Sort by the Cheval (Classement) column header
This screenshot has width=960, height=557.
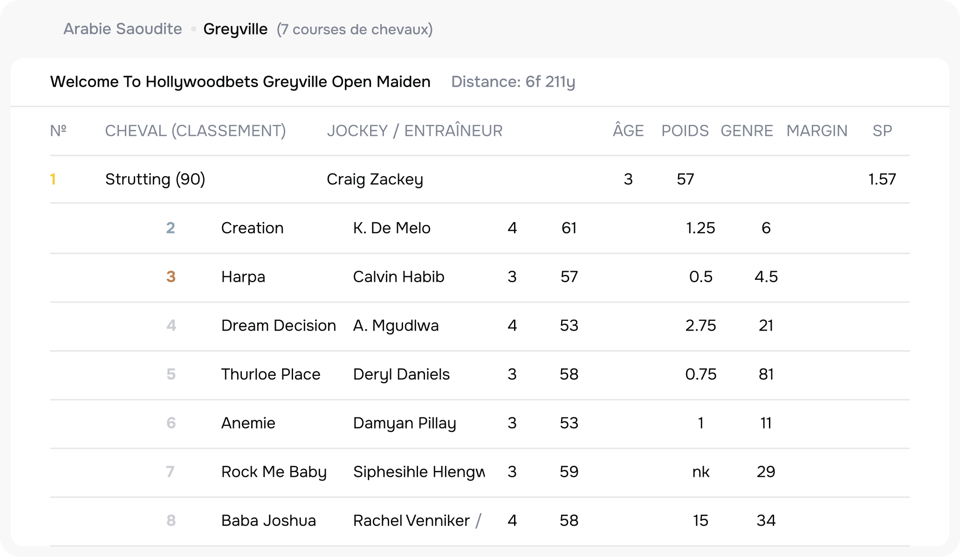point(195,131)
